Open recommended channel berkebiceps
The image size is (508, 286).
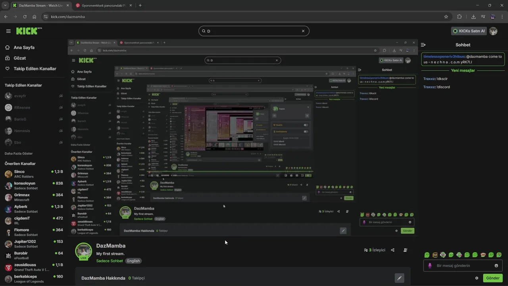(x=34, y=279)
